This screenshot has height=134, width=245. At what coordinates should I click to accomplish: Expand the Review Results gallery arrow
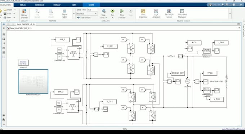tap(230, 14)
